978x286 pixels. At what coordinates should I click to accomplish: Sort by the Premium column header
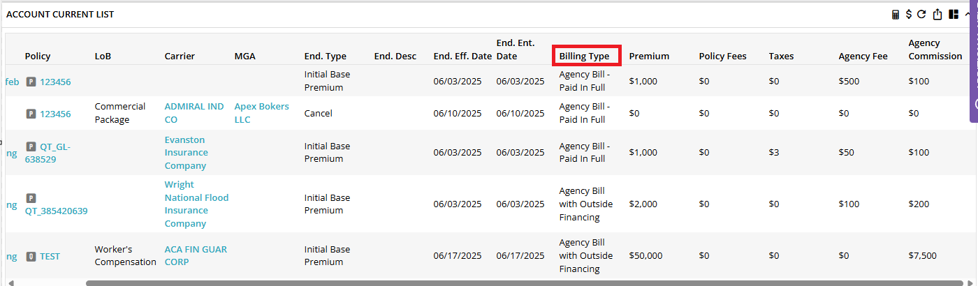[649, 56]
